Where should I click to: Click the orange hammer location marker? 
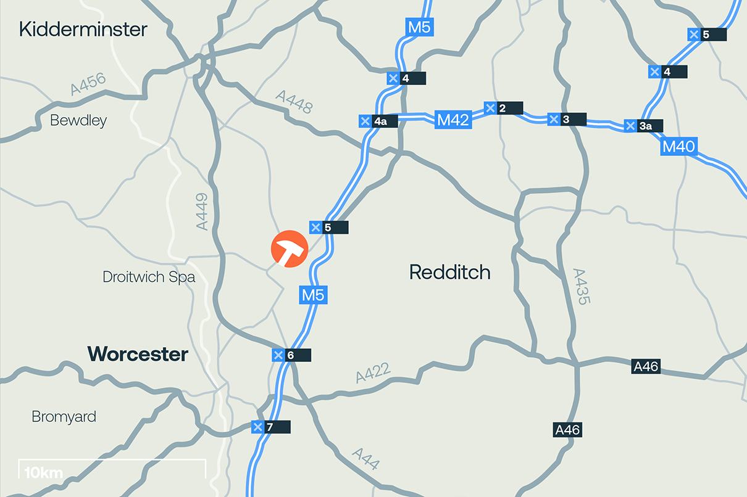pyautogui.click(x=290, y=249)
